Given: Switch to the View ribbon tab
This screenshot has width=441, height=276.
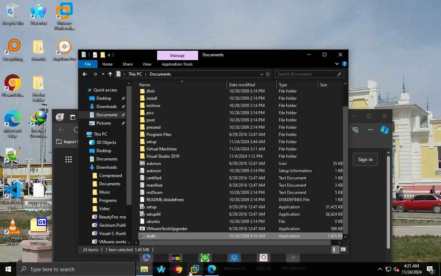Looking at the screenshot, I should click(147, 64).
